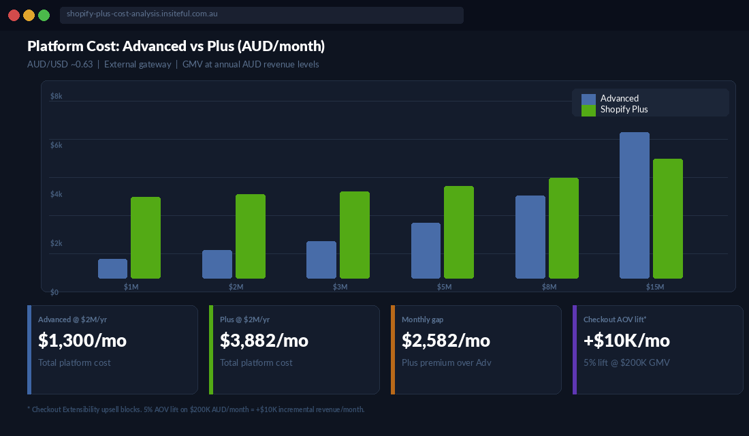
Task: Select the green Plus bar at $3M
Action: tap(355, 235)
